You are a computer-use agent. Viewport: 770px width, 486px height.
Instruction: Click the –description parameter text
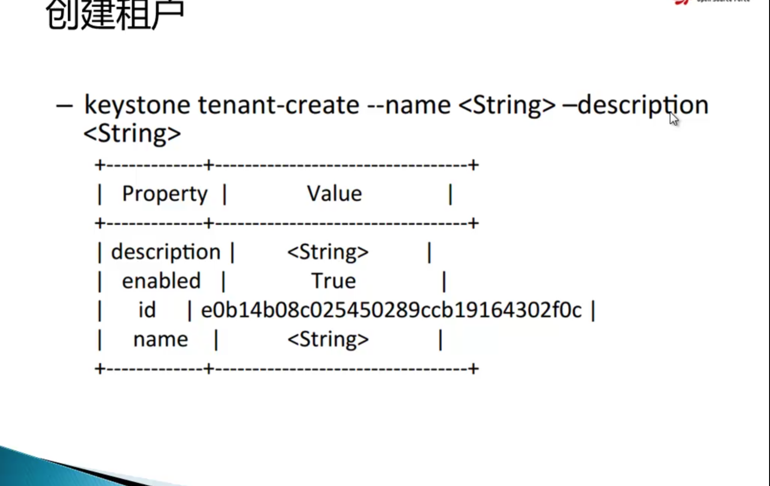click(636, 104)
